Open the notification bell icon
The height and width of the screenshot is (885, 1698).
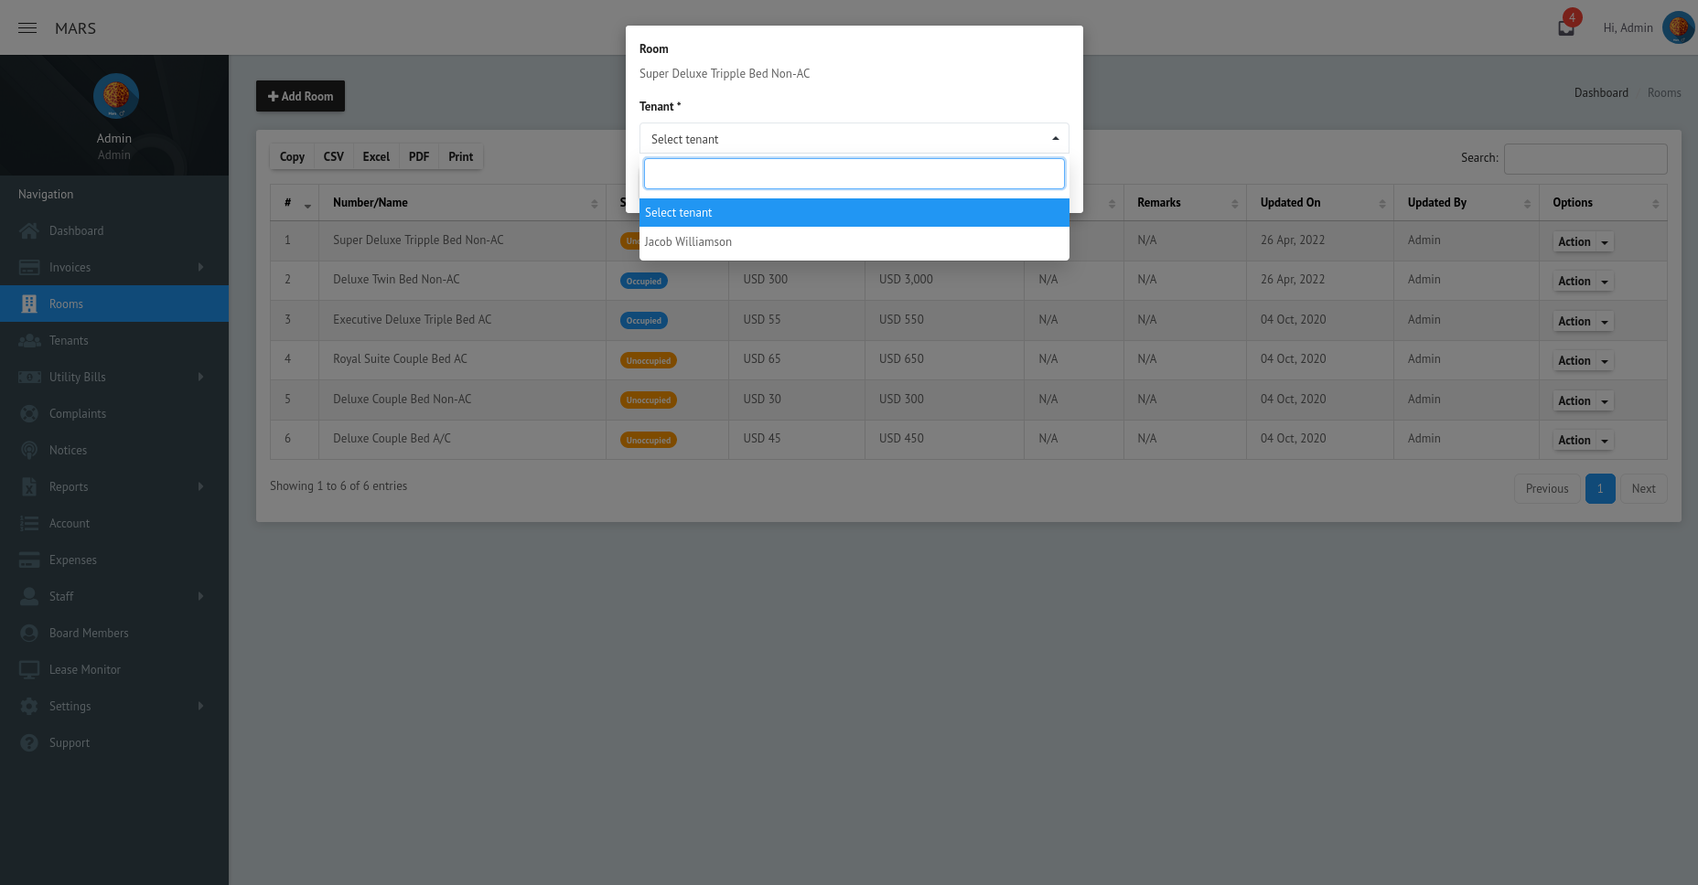click(1564, 27)
